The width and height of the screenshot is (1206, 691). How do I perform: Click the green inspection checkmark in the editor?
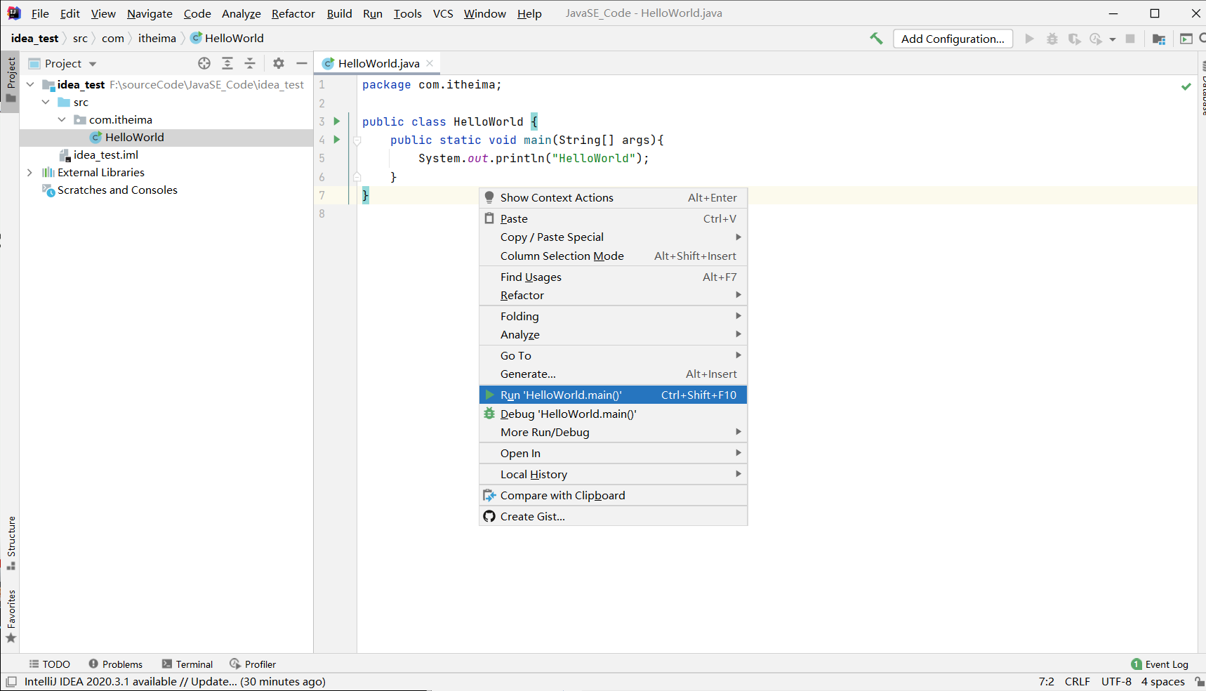coord(1186,86)
